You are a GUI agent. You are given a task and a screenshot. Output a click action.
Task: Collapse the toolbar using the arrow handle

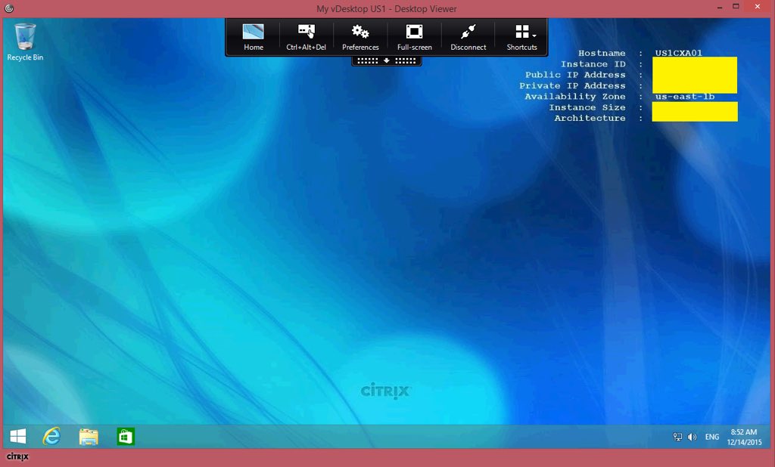(387, 60)
